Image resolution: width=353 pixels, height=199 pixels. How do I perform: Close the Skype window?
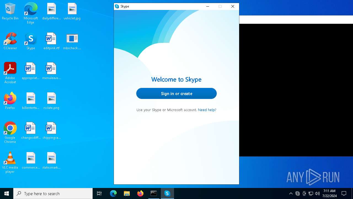click(233, 6)
